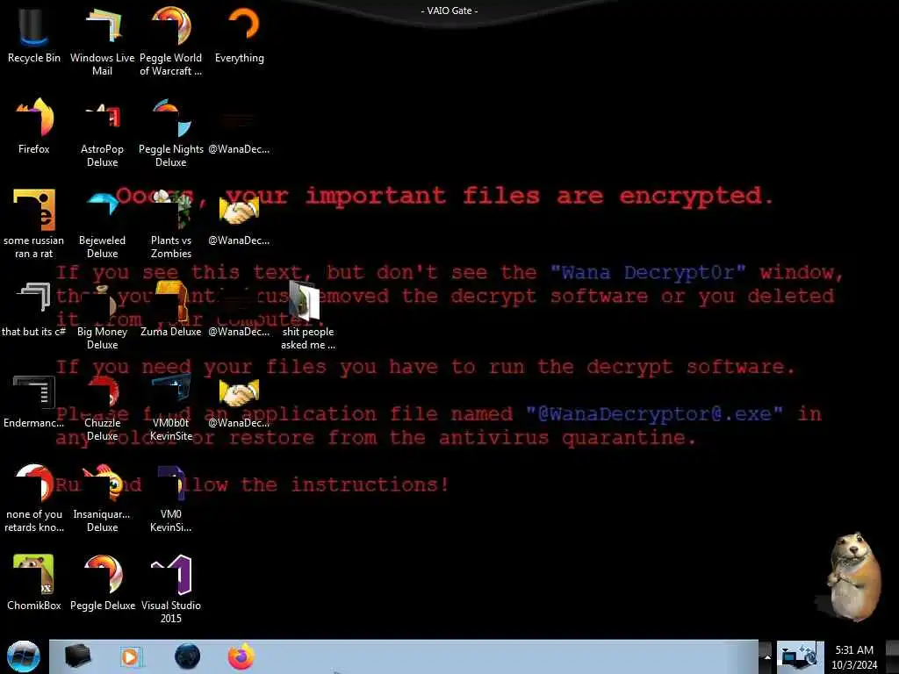Select @WanaDec icon beside Peggle Nights Deluxe
Image resolution: width=899 pixels, height=674 pixels.
[x=239, y=126]
